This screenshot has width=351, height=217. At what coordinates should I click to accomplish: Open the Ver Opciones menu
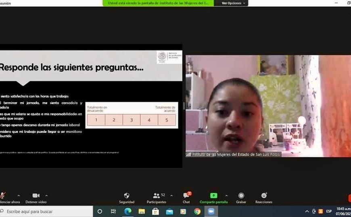point(233,3)
